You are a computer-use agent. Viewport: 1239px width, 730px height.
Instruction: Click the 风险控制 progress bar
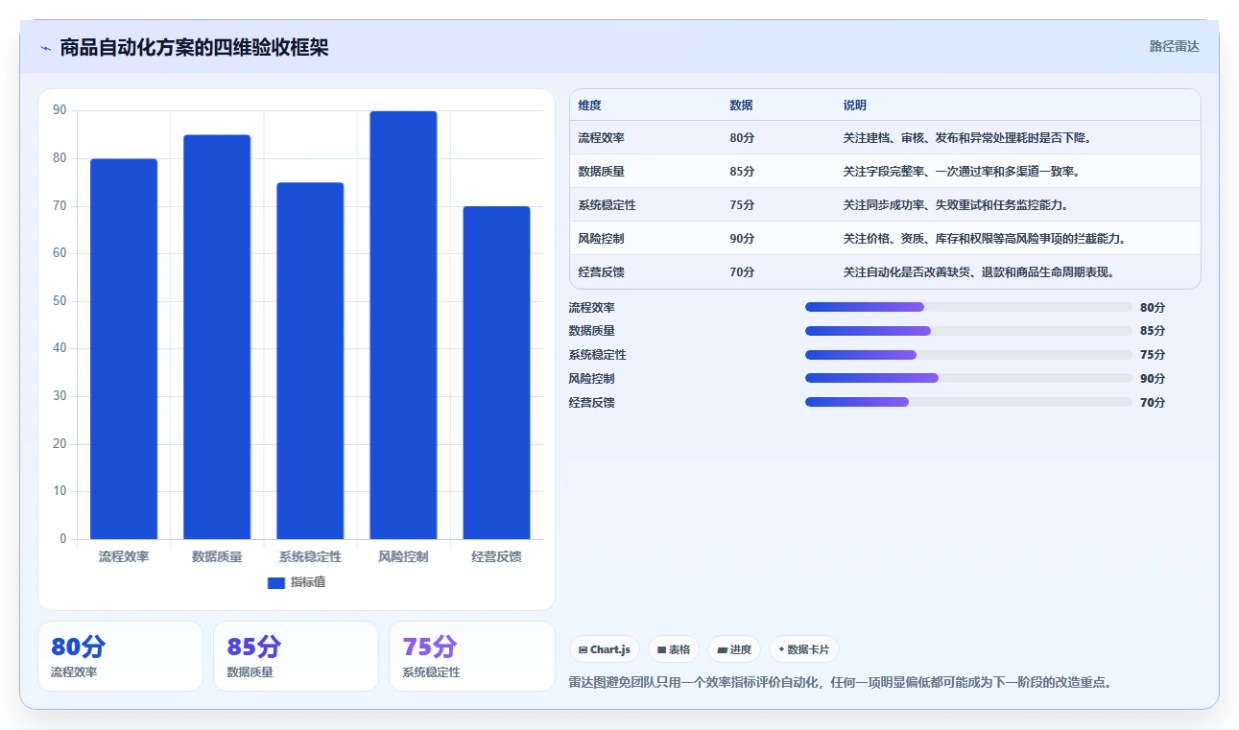tap(969, 378)
